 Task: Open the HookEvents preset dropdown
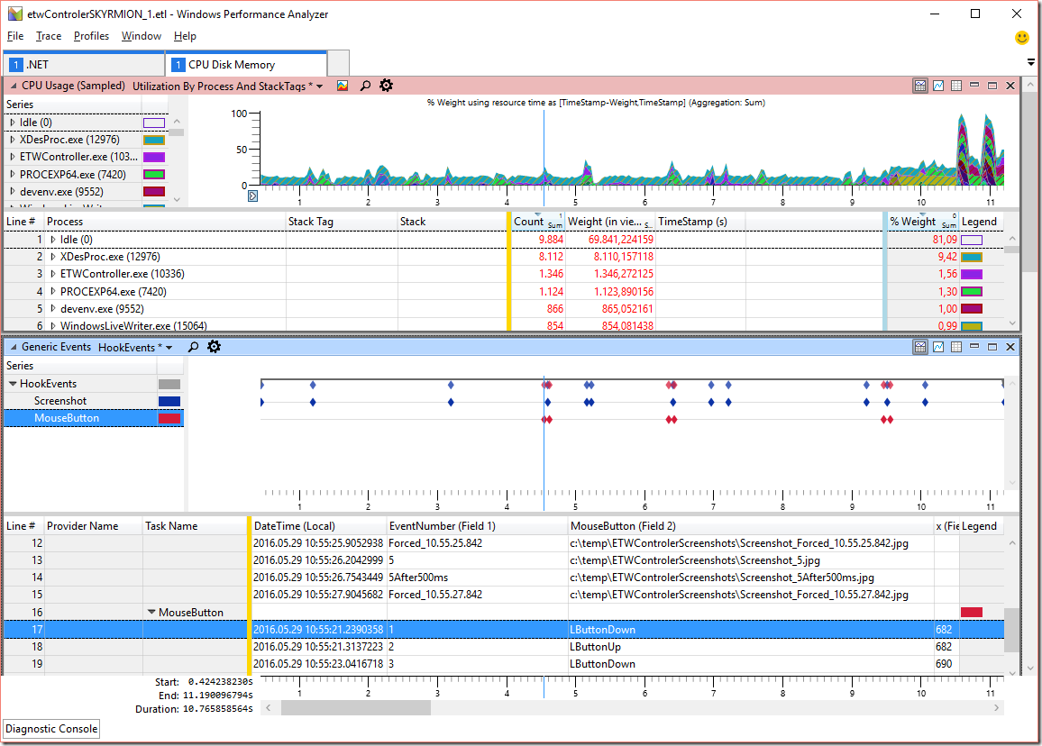[x=169, y=348]
